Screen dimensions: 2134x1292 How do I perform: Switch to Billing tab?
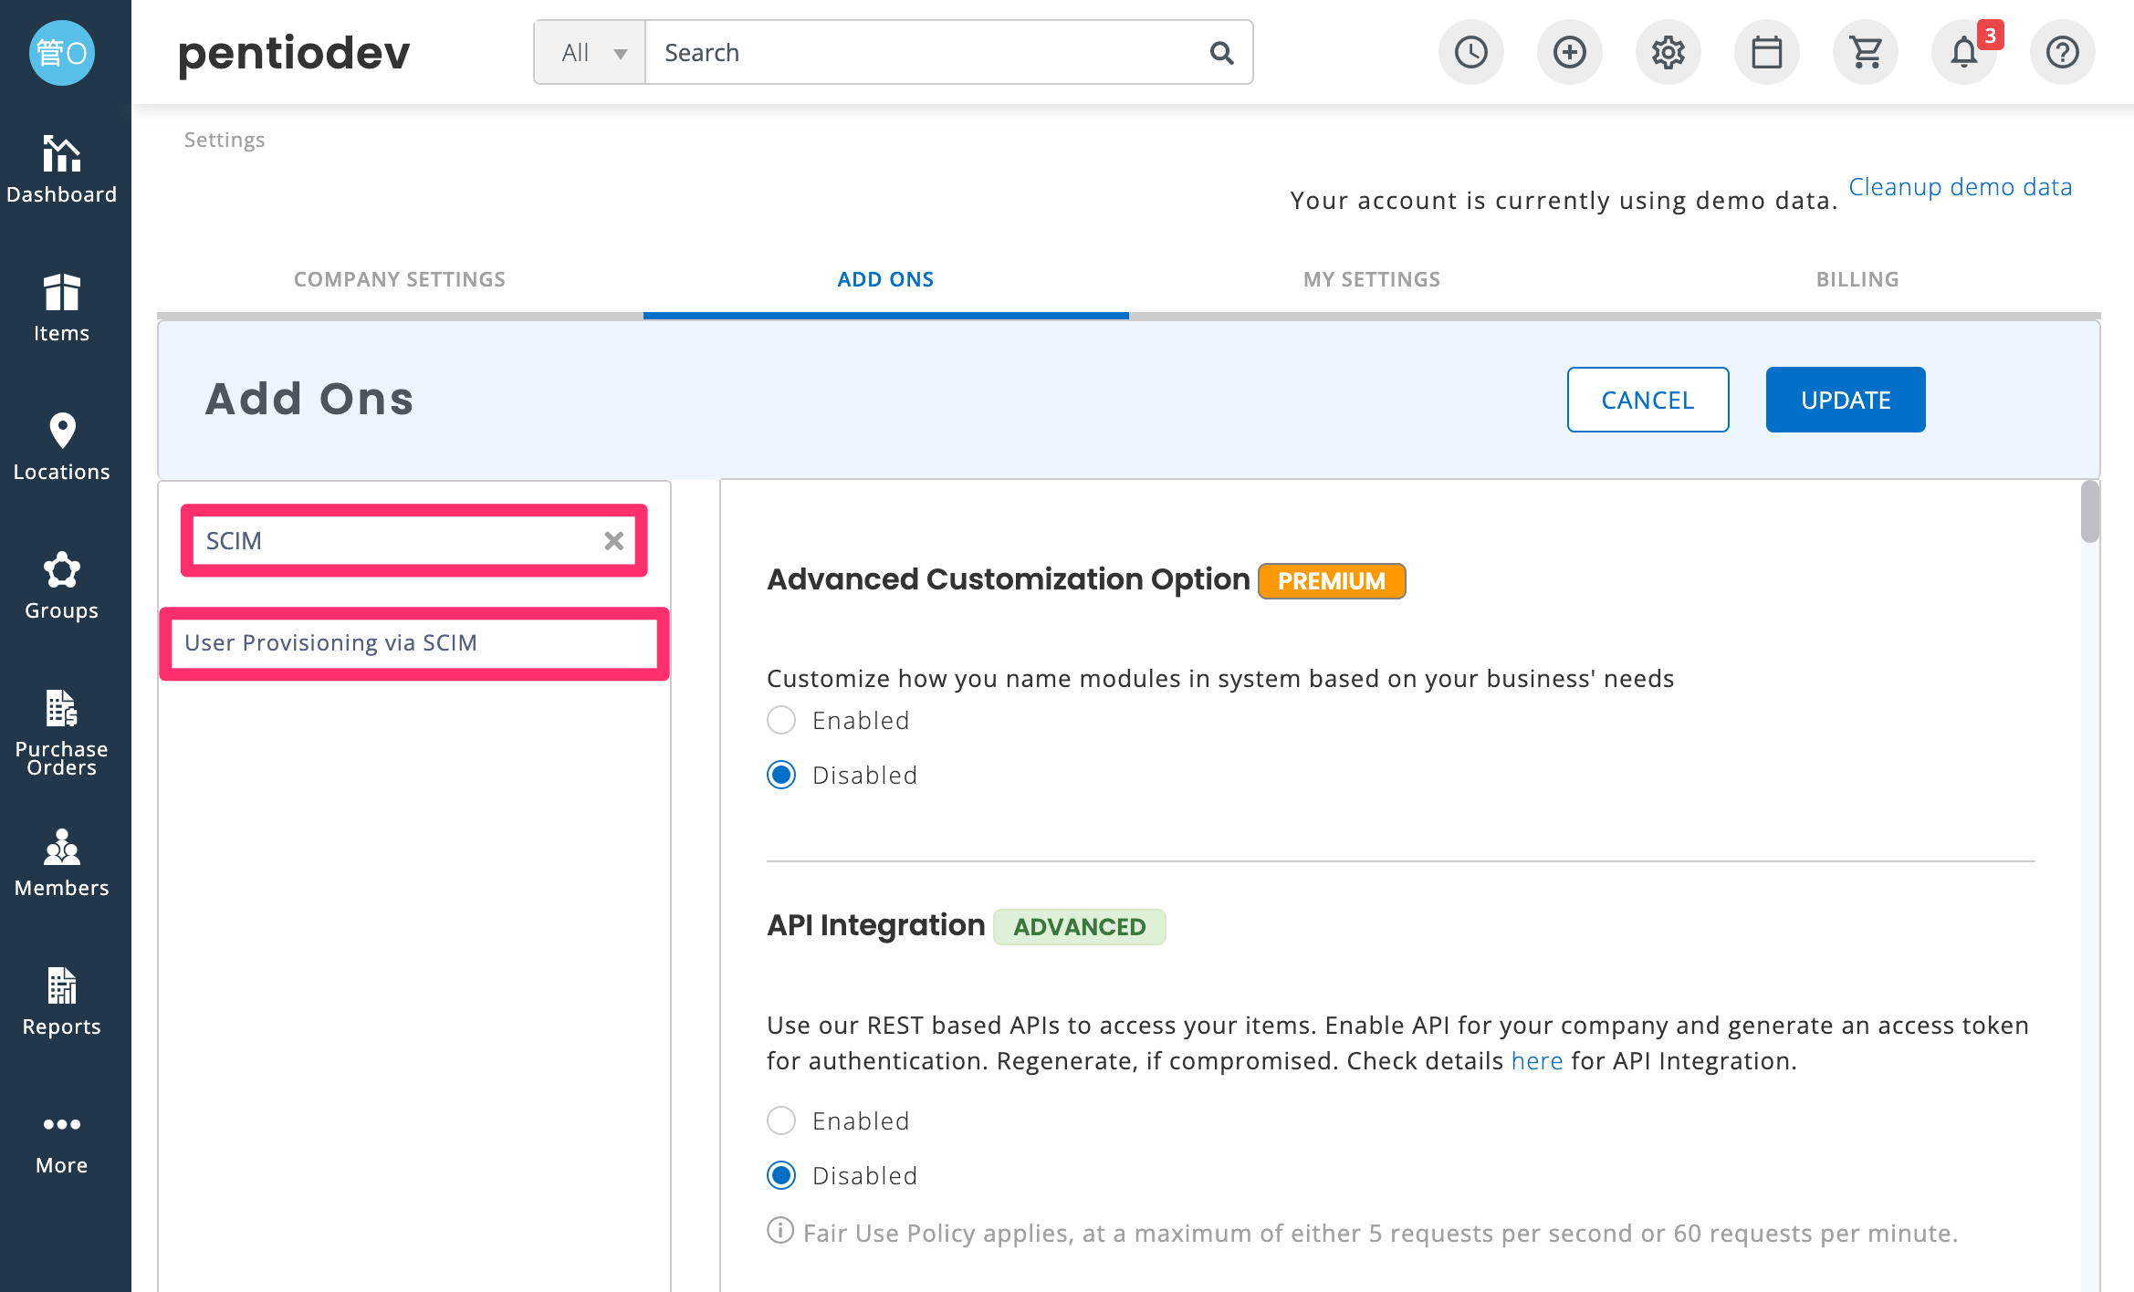pyautogui.click(x=1857, y=279)
